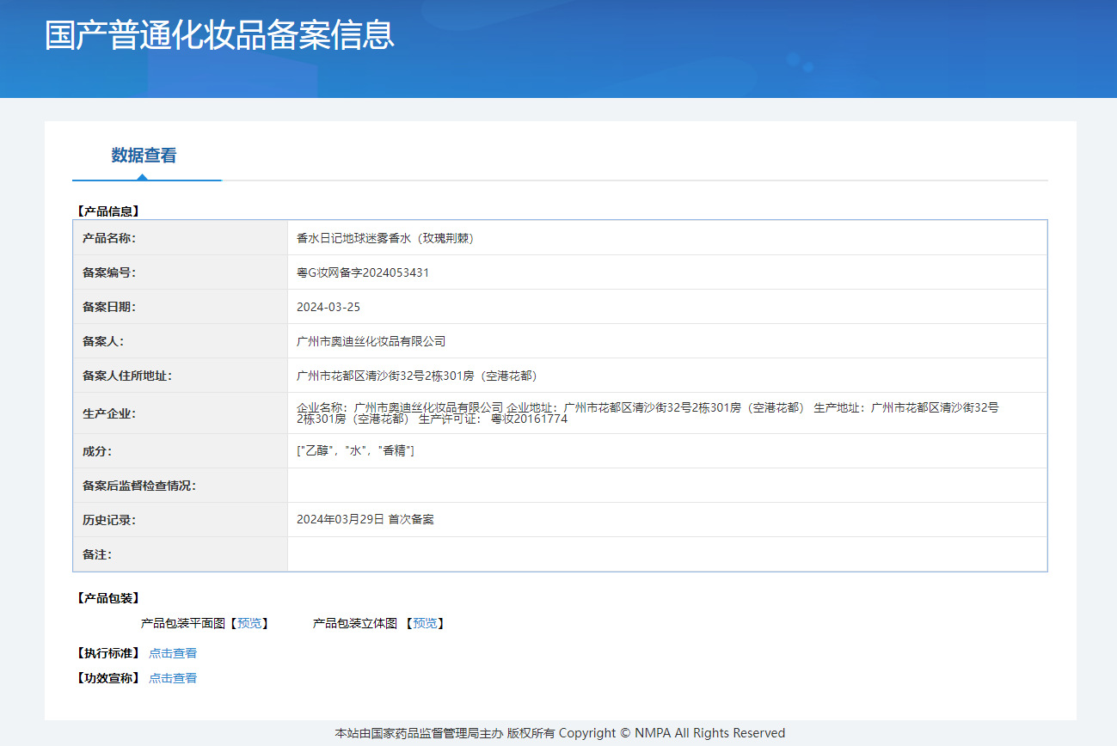Viewport: 1117px width, 746px height.
Task: Click 预览 link for 产品包装平面图
Action: coord(249,623)
